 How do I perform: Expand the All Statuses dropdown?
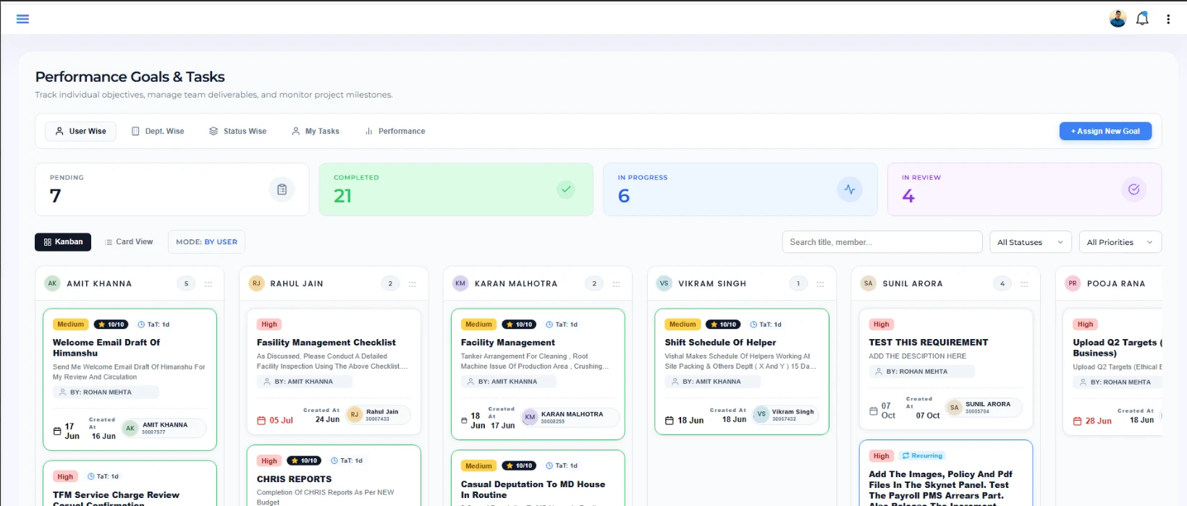(1030, 242)
